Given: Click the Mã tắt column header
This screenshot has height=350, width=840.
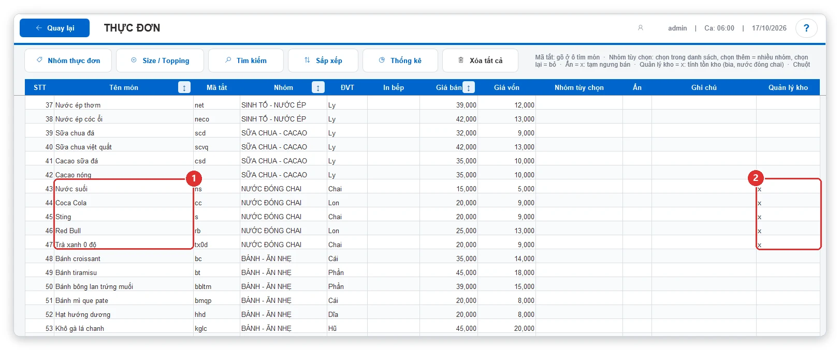Looking at the screenshot, I should point(216,87).
